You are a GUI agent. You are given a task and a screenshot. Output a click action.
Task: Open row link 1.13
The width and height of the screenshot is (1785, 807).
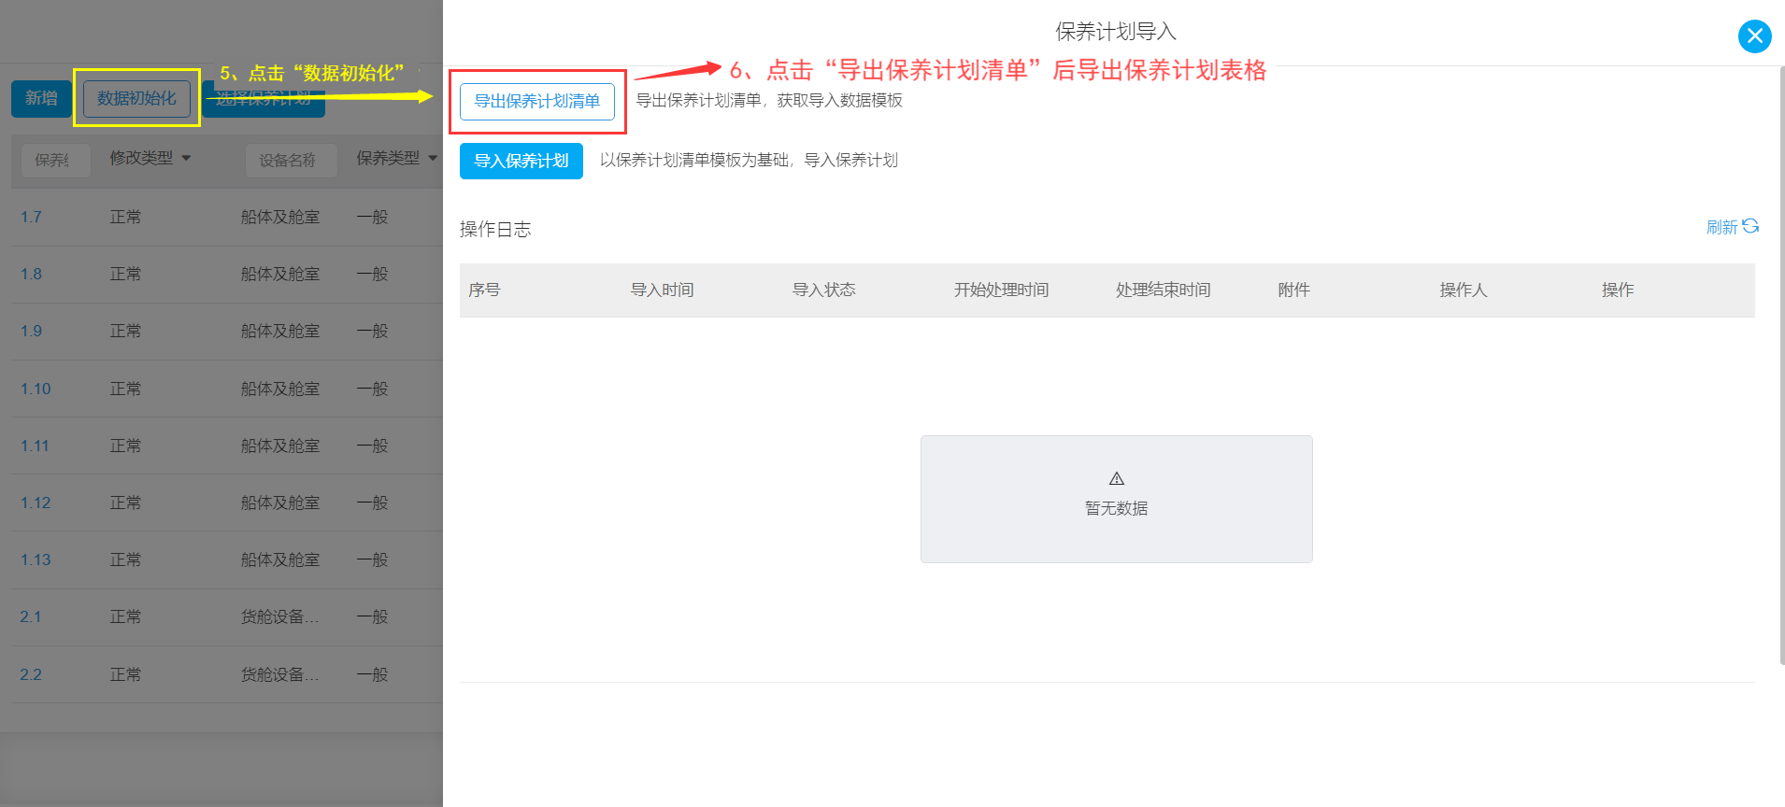(x=36, y=559)
